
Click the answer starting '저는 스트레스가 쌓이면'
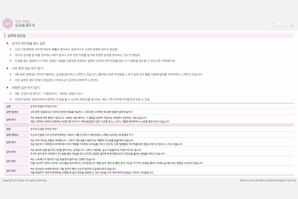(116, 161)
